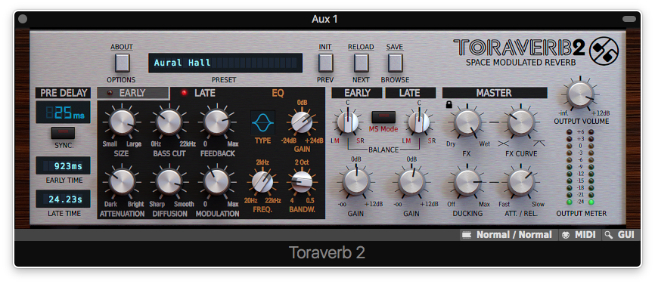Screen dimensions: 655x284
Task: Click the EARLY balance knob
Action: [348, 122]
